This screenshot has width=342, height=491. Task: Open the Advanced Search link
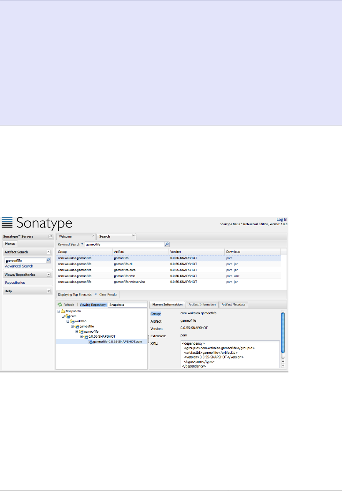pos(19,266)
